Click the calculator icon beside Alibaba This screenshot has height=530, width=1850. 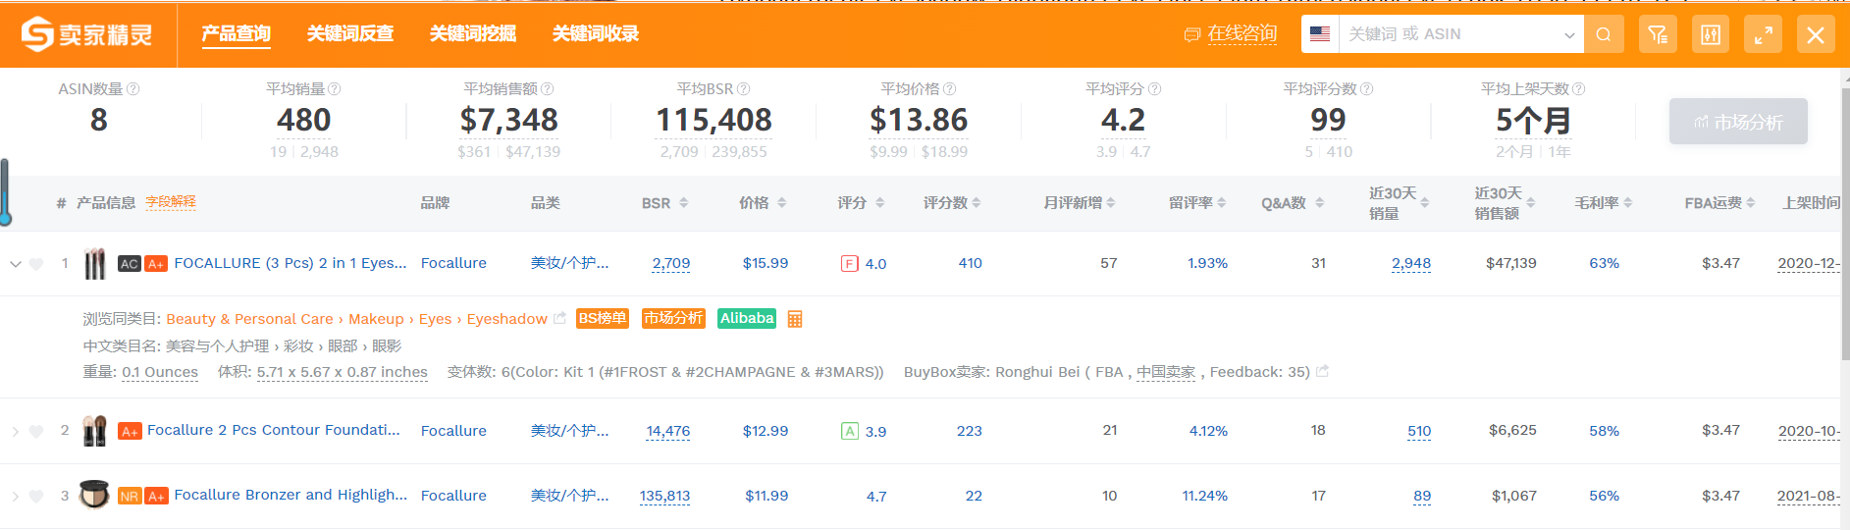(x=795, y=319)
